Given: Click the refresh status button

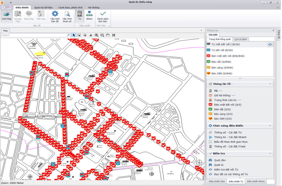Looking at the screenshot, I should (270, 44).
